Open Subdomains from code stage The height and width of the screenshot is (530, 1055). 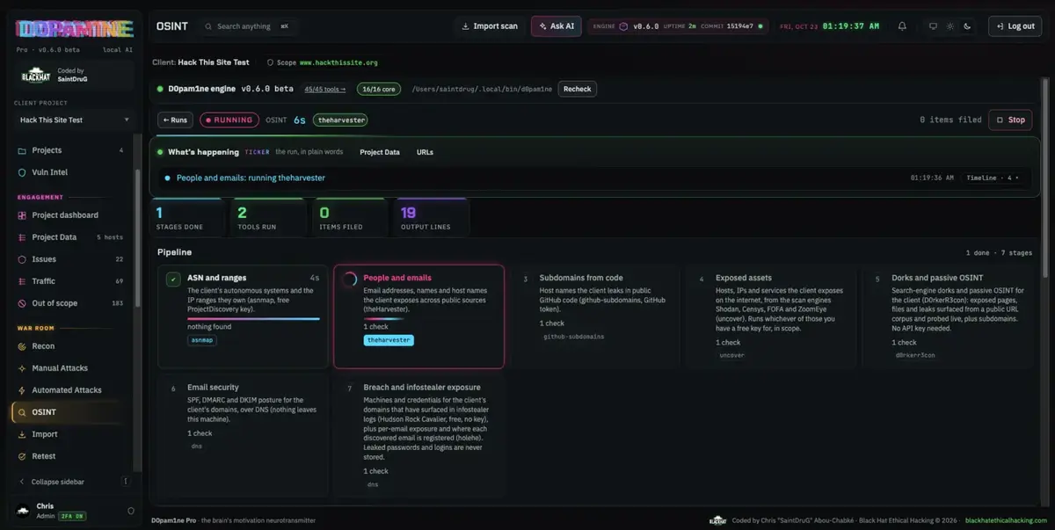(594, 316)
